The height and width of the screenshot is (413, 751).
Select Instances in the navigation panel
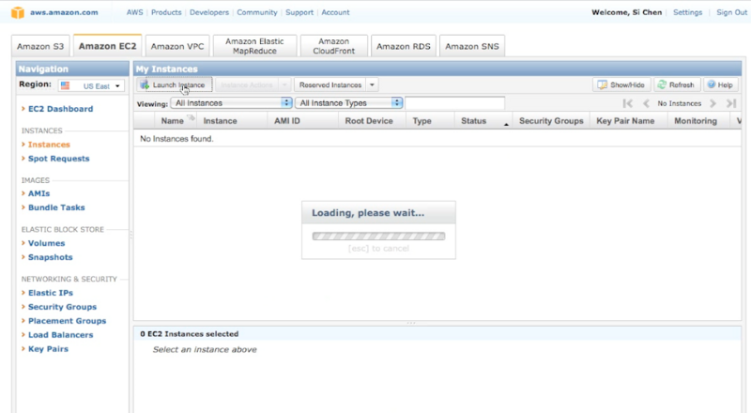click(x=49, y=145)
